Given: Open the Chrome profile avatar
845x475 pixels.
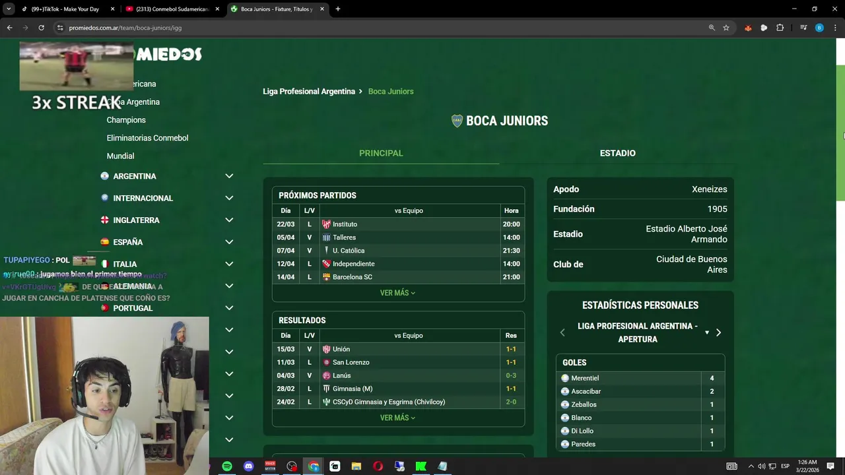Looking at the screenshot, I should click(x=819, y=28).
